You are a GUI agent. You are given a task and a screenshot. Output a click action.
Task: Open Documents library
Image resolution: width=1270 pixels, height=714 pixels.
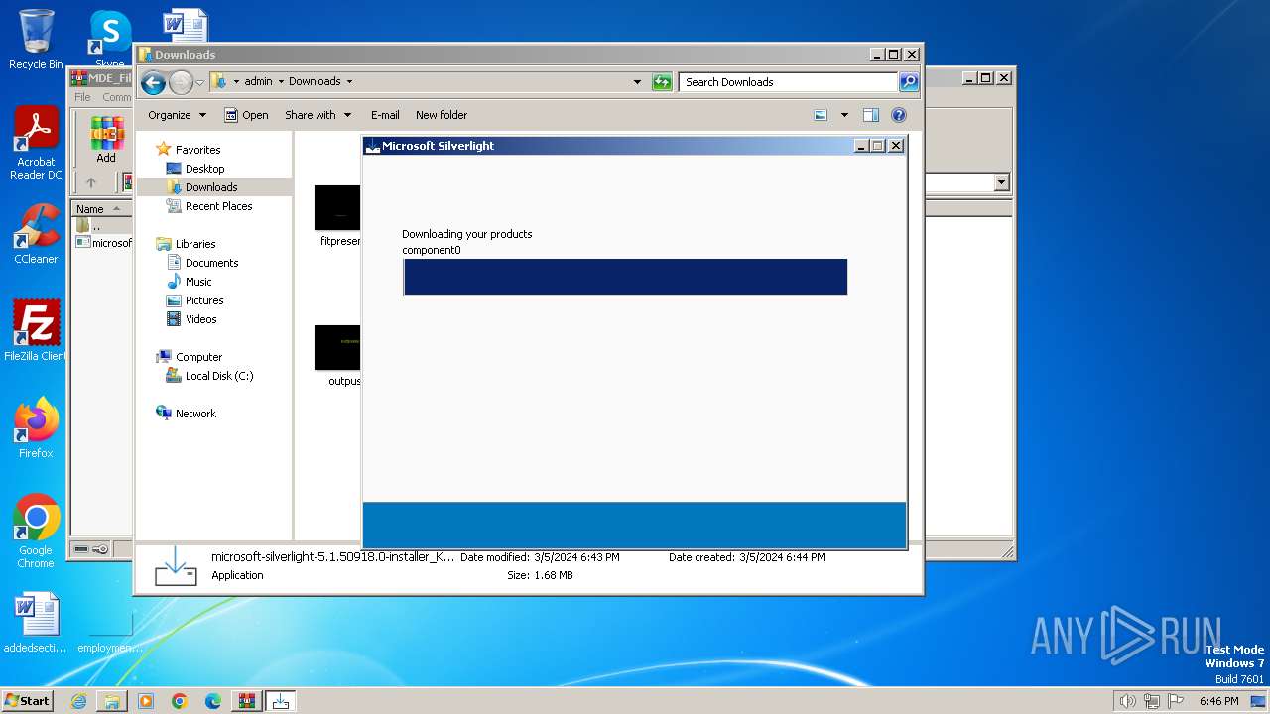click(x=211, y=263)
